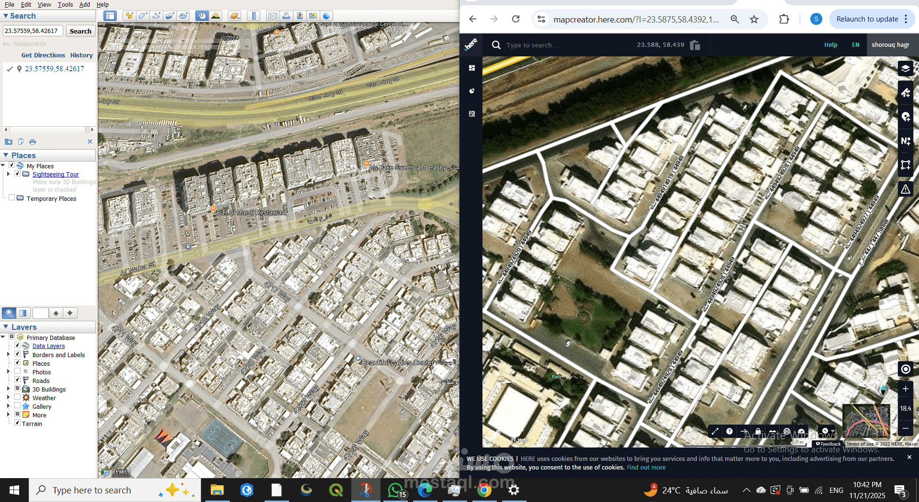Enable the Photos layer checkbox
This screenshot has height=502, width=919.
point(17,371)
